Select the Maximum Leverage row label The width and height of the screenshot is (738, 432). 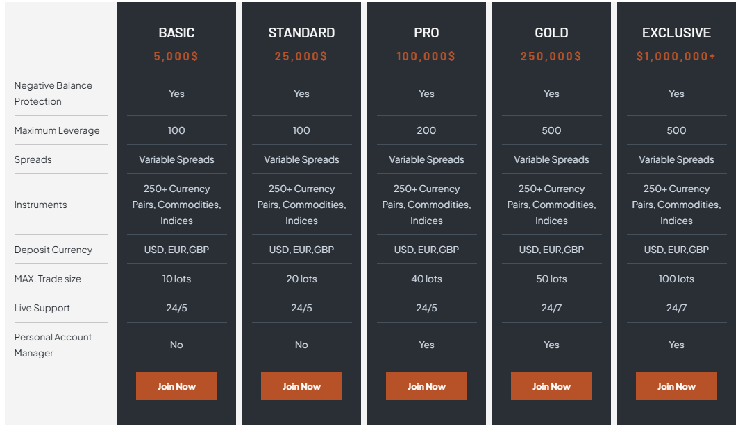pos(57,130)
